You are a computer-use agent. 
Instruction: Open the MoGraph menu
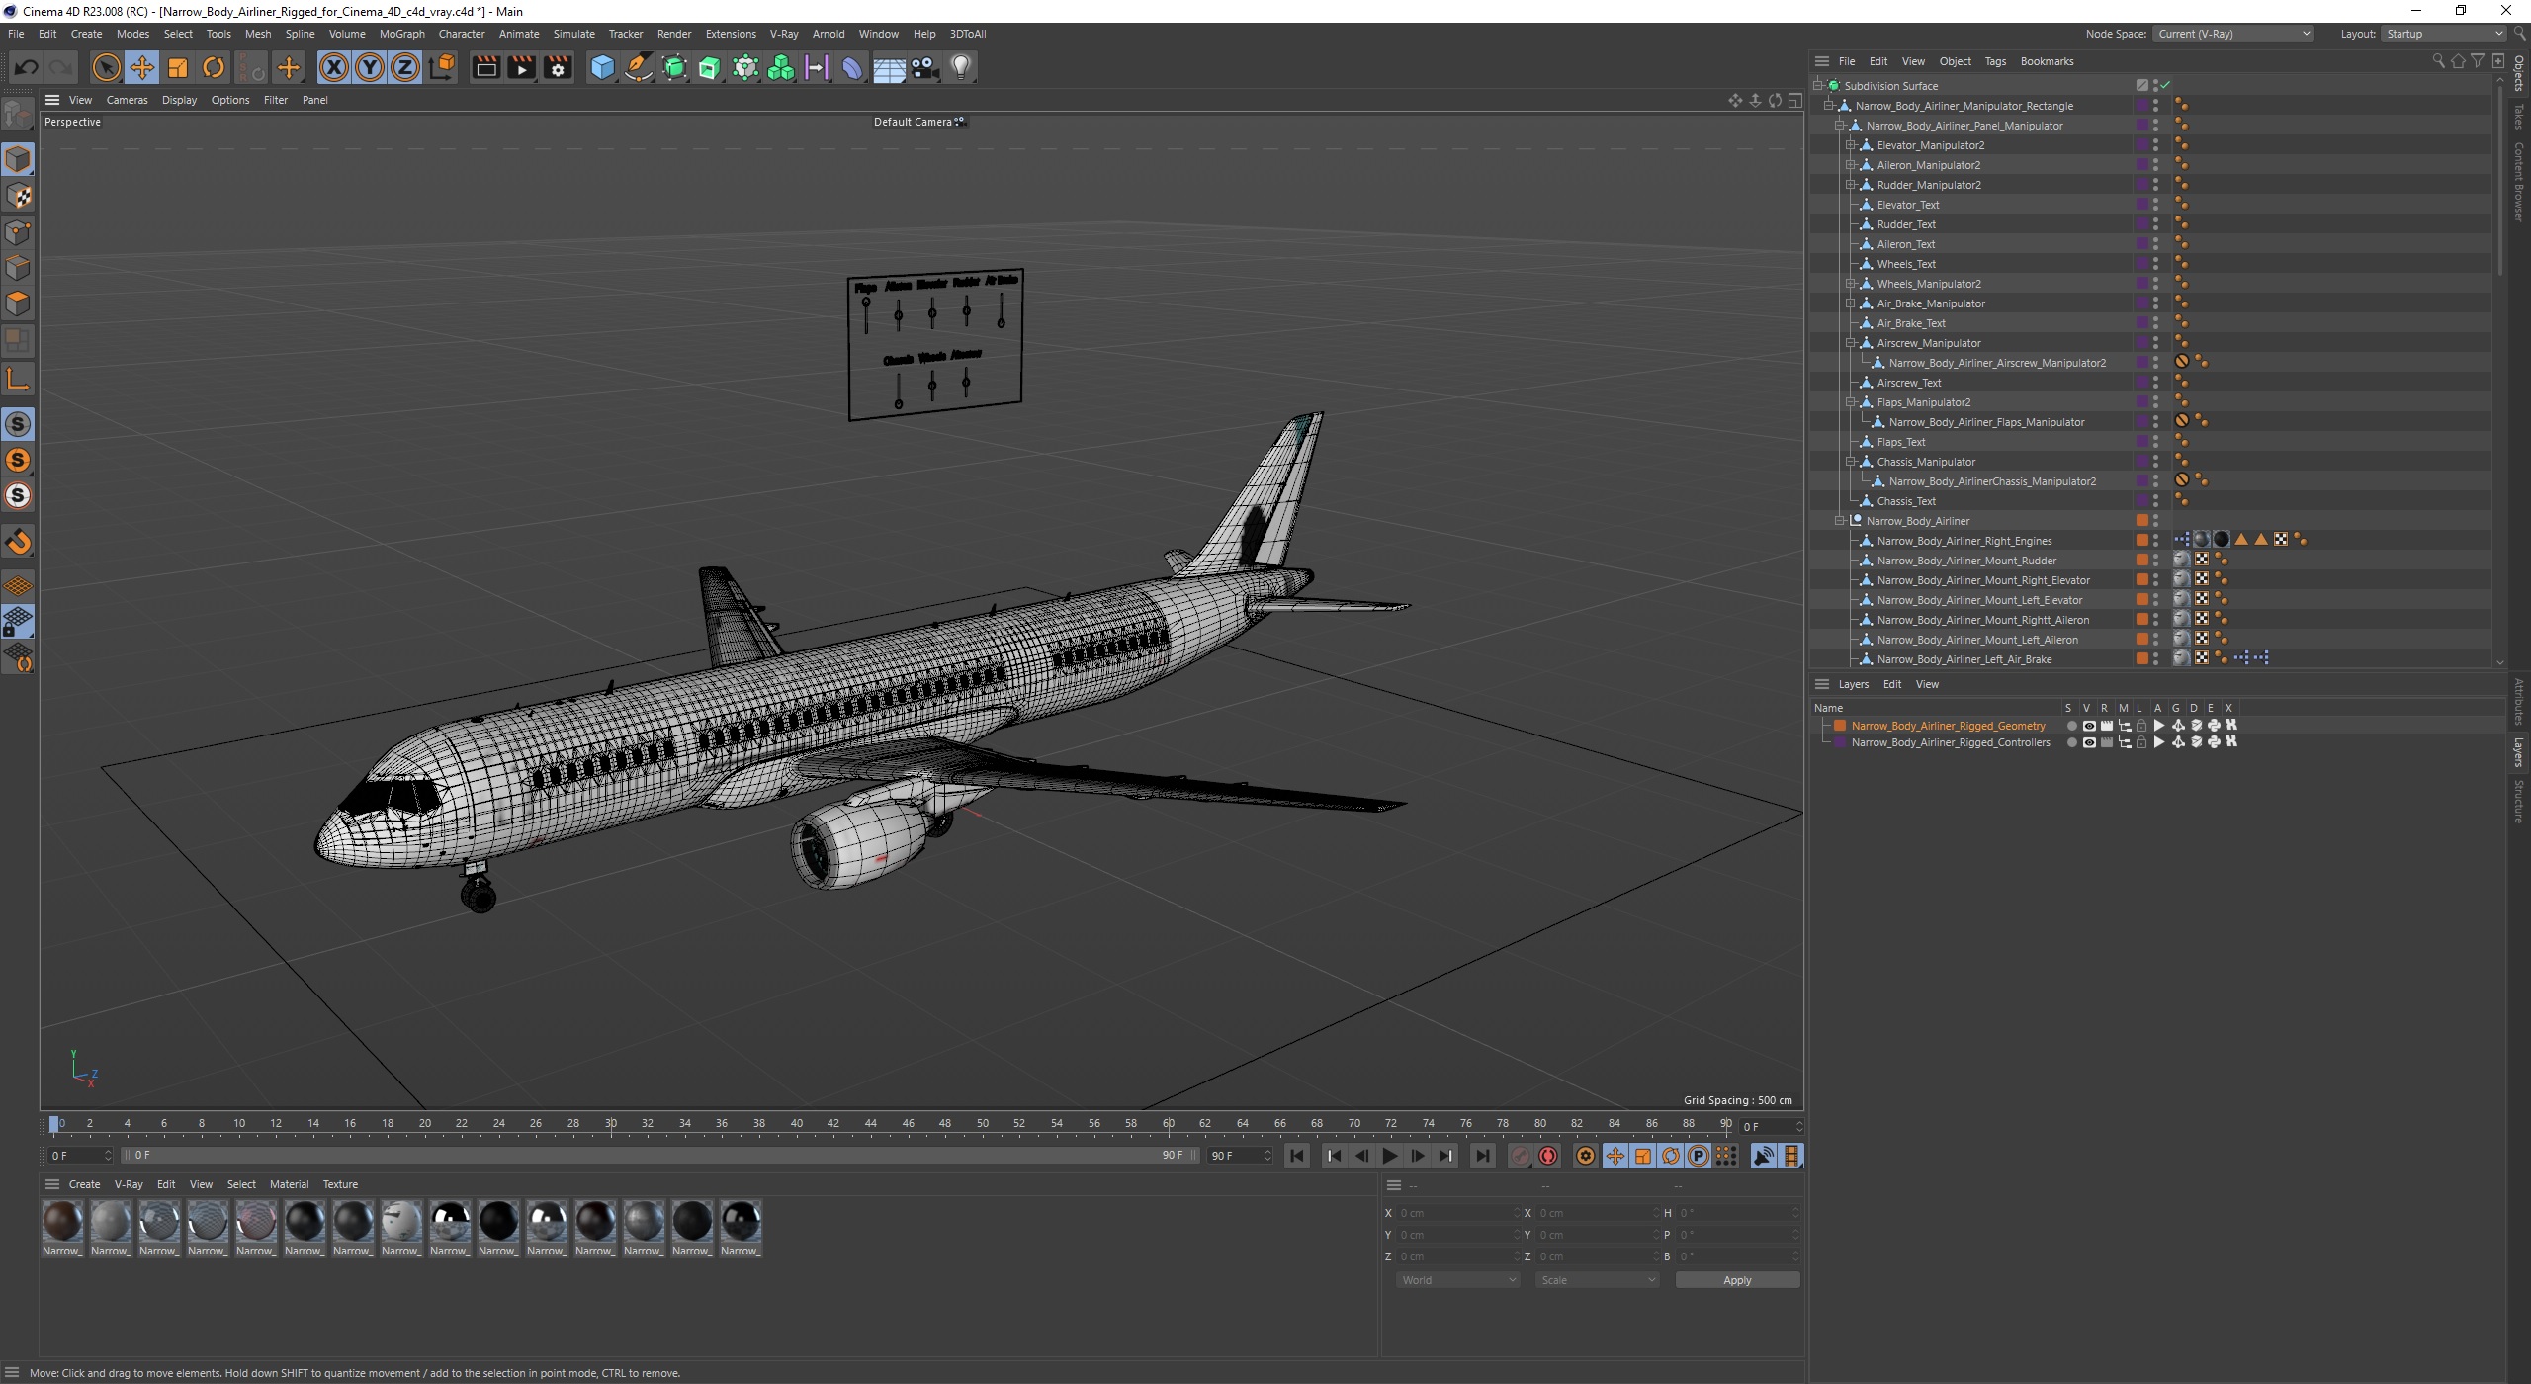[x=402, y=34]
